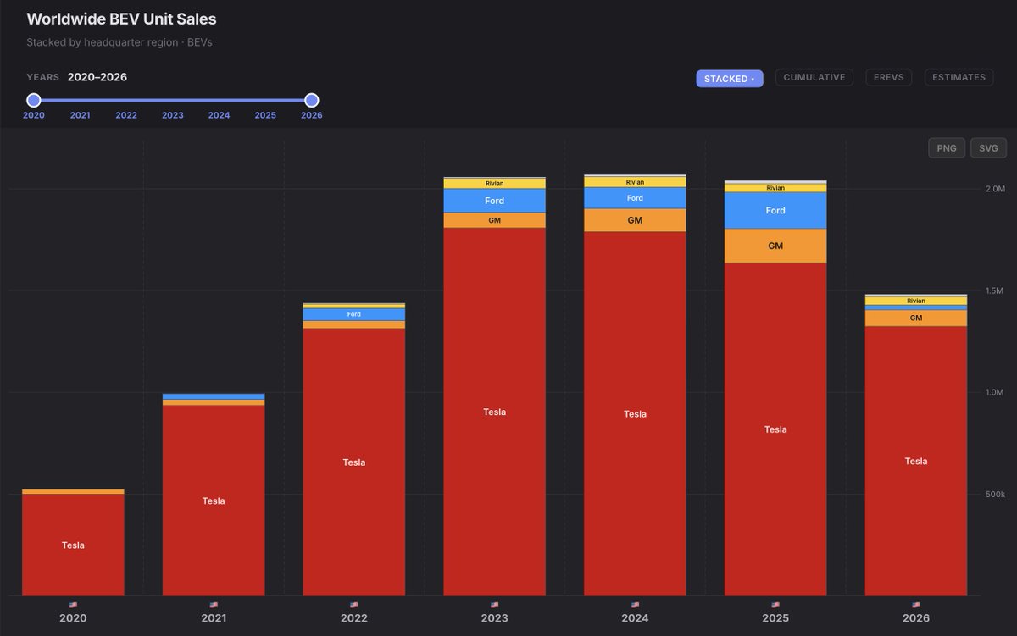This screenshot has height=636, width=1017.
Task: Toggle the ESTIMATES option
Action: coord(959,77)
